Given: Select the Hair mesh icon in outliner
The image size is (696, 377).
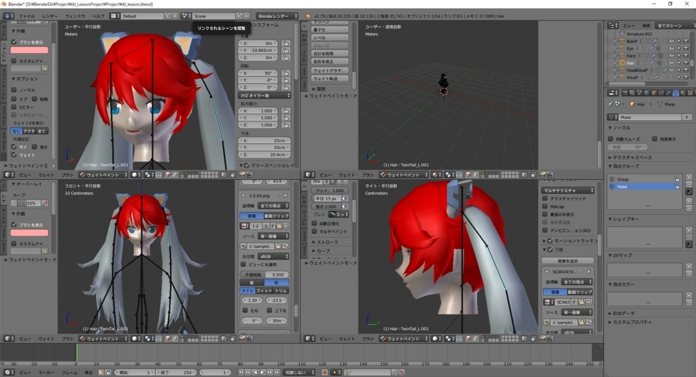Looking at the screenshot, I should 623,63.
